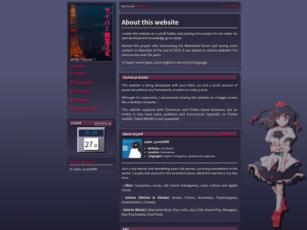Click the About breadcrumb link

click(x=142, y=6)
